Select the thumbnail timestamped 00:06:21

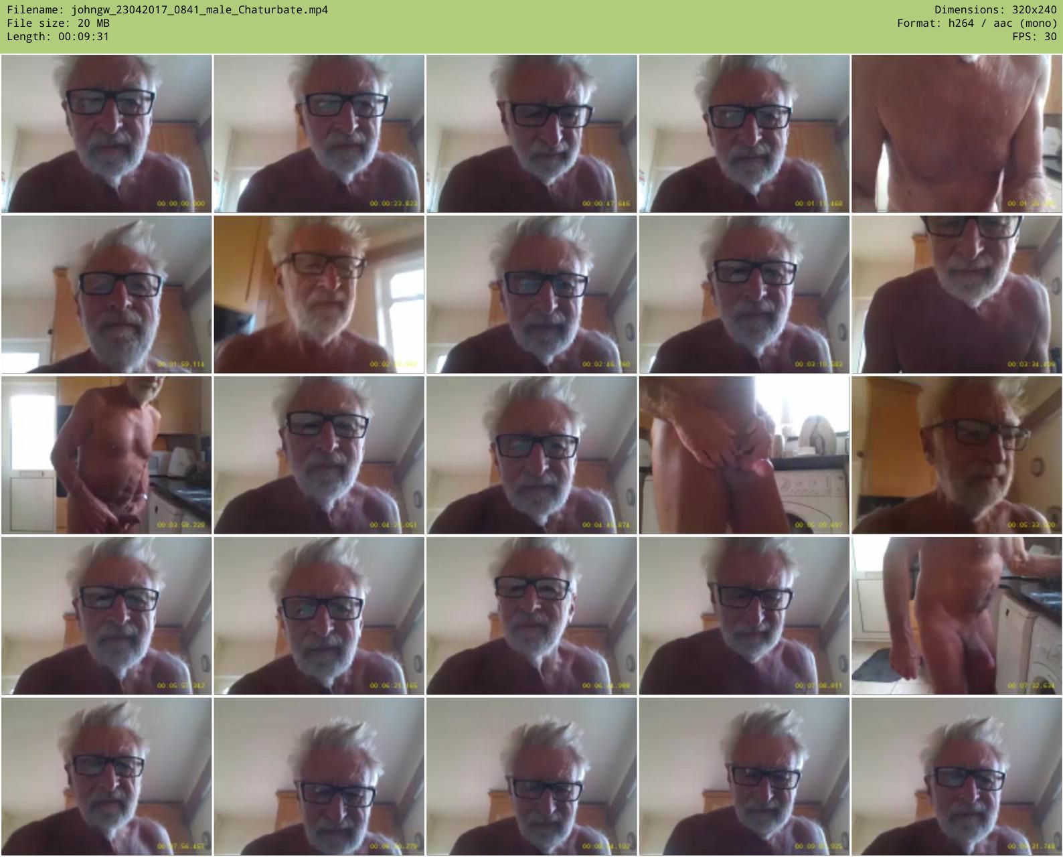pyautogui.click(x=319, y=616)
